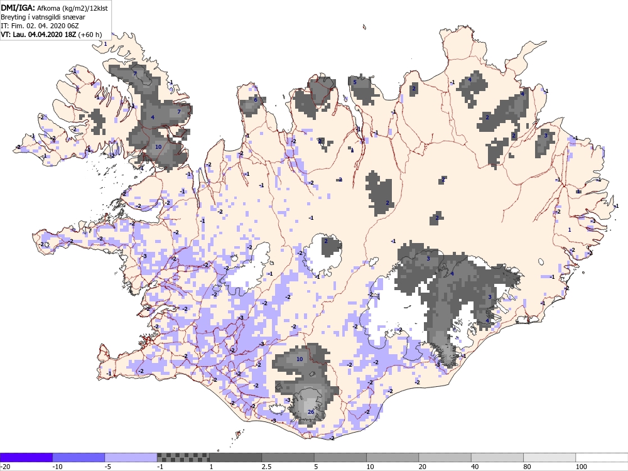The image size is (628, 471).
Task: Click the legend tick label '100'
Action: pyautogui.click(x=581, y=467)
